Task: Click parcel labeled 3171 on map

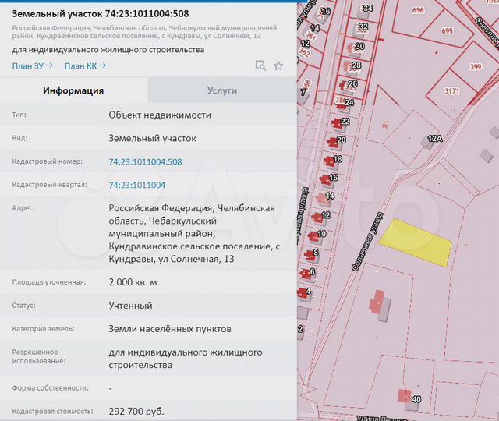Action: pos(451,92)
